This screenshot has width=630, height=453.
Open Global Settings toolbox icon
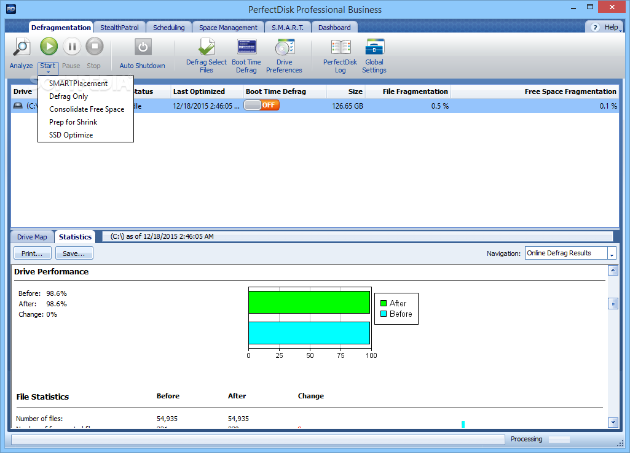(x=374, y=47)
